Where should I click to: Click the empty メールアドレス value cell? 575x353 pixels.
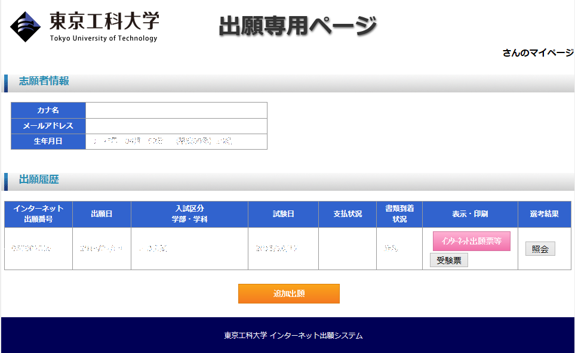point(176,126)
